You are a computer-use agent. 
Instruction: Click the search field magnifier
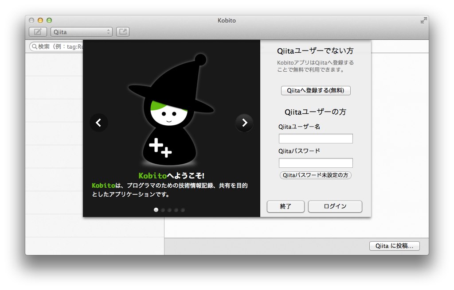pos(35,46)
